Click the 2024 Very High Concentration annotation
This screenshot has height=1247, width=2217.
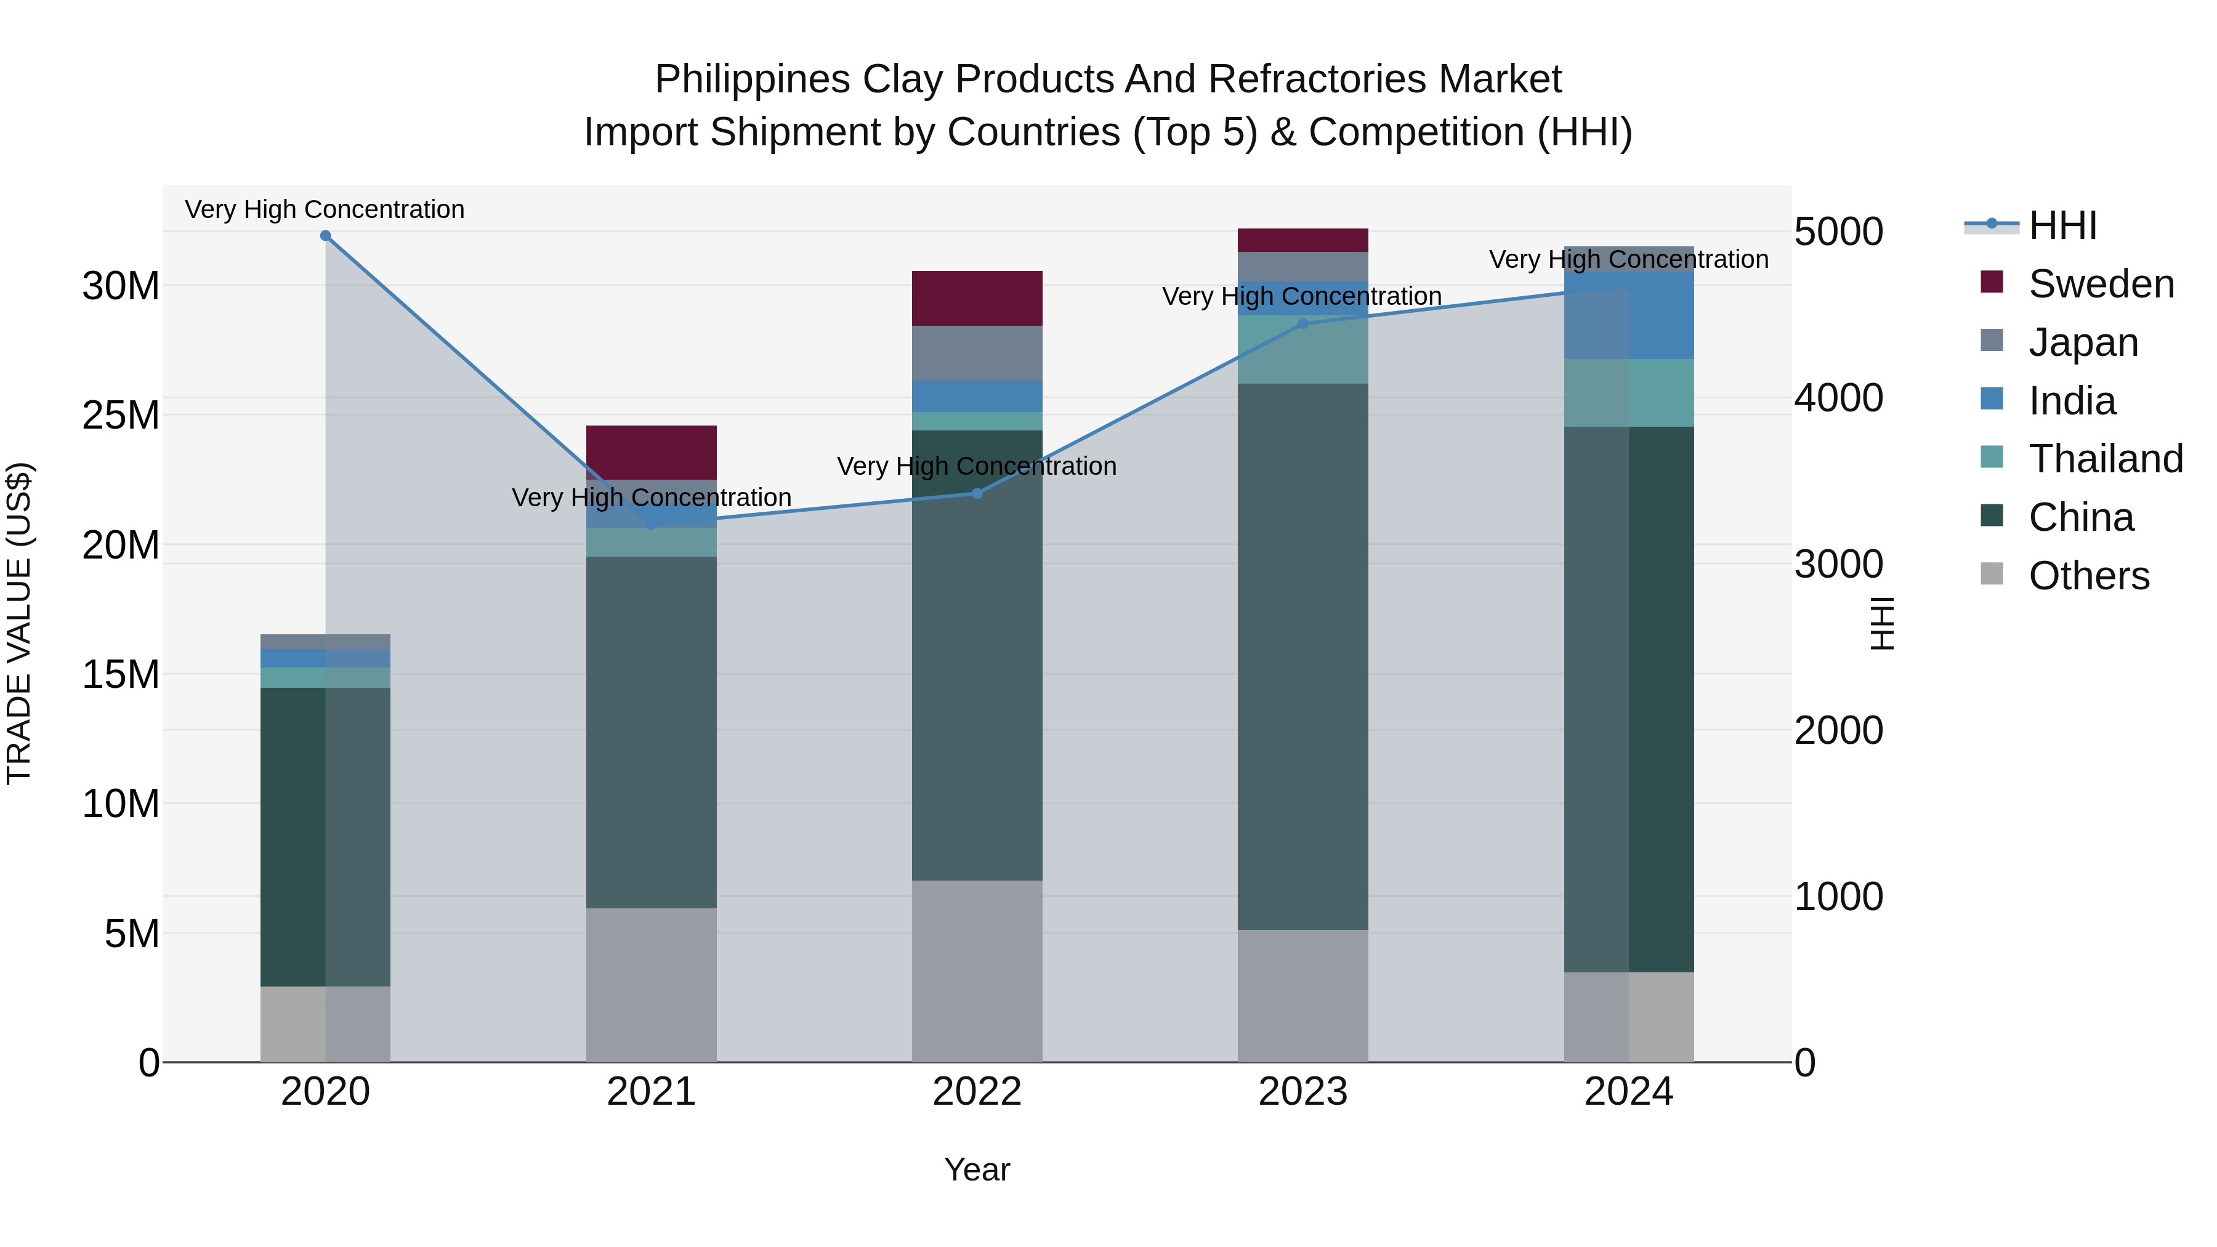tap(1629, 259)
